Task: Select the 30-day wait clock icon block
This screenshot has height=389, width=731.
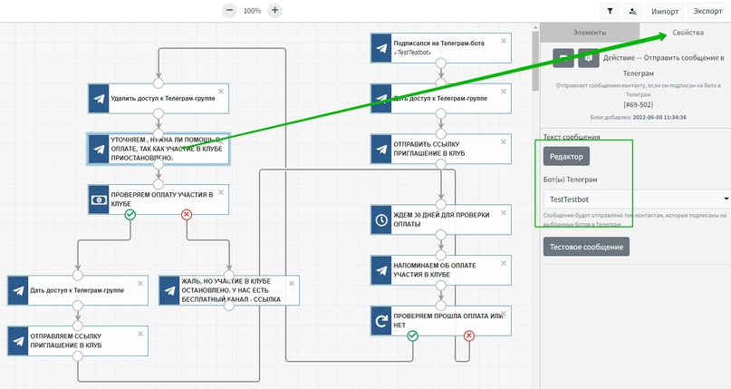Action: (x=381, y=219)
